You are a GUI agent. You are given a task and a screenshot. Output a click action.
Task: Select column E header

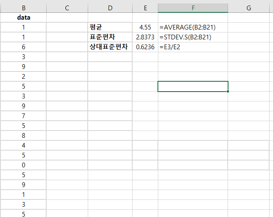tap(145, 8)
